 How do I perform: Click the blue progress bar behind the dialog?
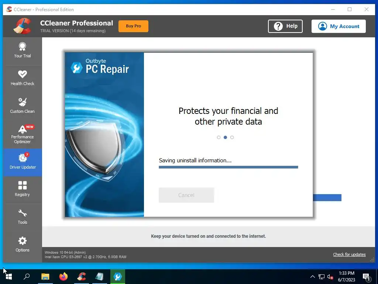click(x=327, y=197)
